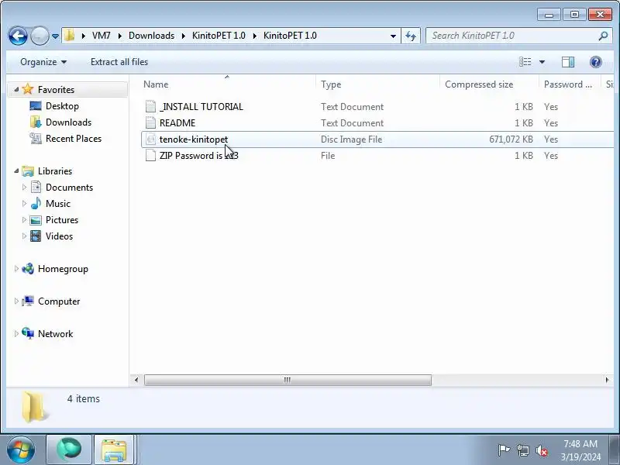Open the recent pages dropdown arrow
The image size is (620, 465).
55,36
